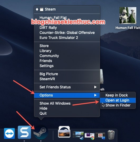Expand the Set Friends Status submenu
This screenshot has height=142, width=140.
[x=67, y=87]
